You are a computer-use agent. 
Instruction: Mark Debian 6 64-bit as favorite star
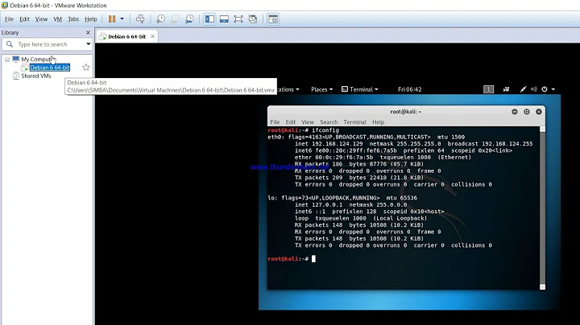pos(86,68)
